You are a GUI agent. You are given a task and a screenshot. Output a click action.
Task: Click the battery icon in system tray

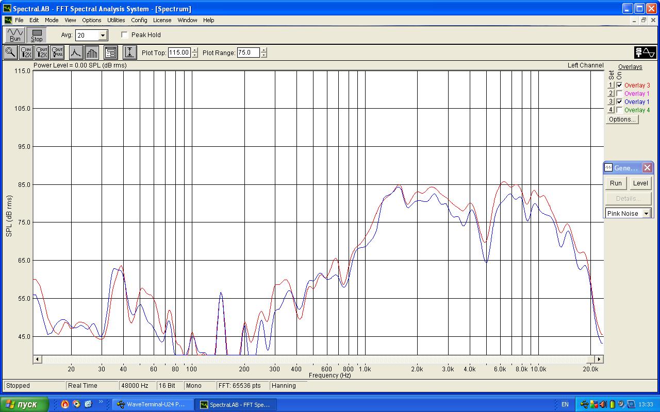(x=613, y=404)
